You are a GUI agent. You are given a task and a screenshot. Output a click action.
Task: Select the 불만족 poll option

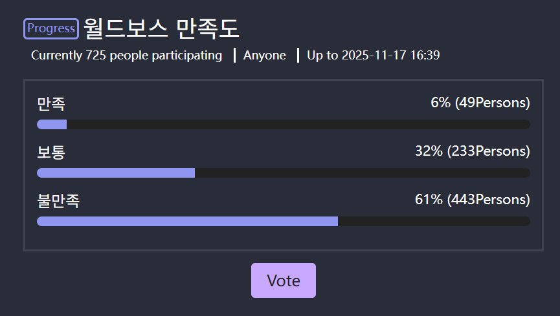tap(58, 200)
